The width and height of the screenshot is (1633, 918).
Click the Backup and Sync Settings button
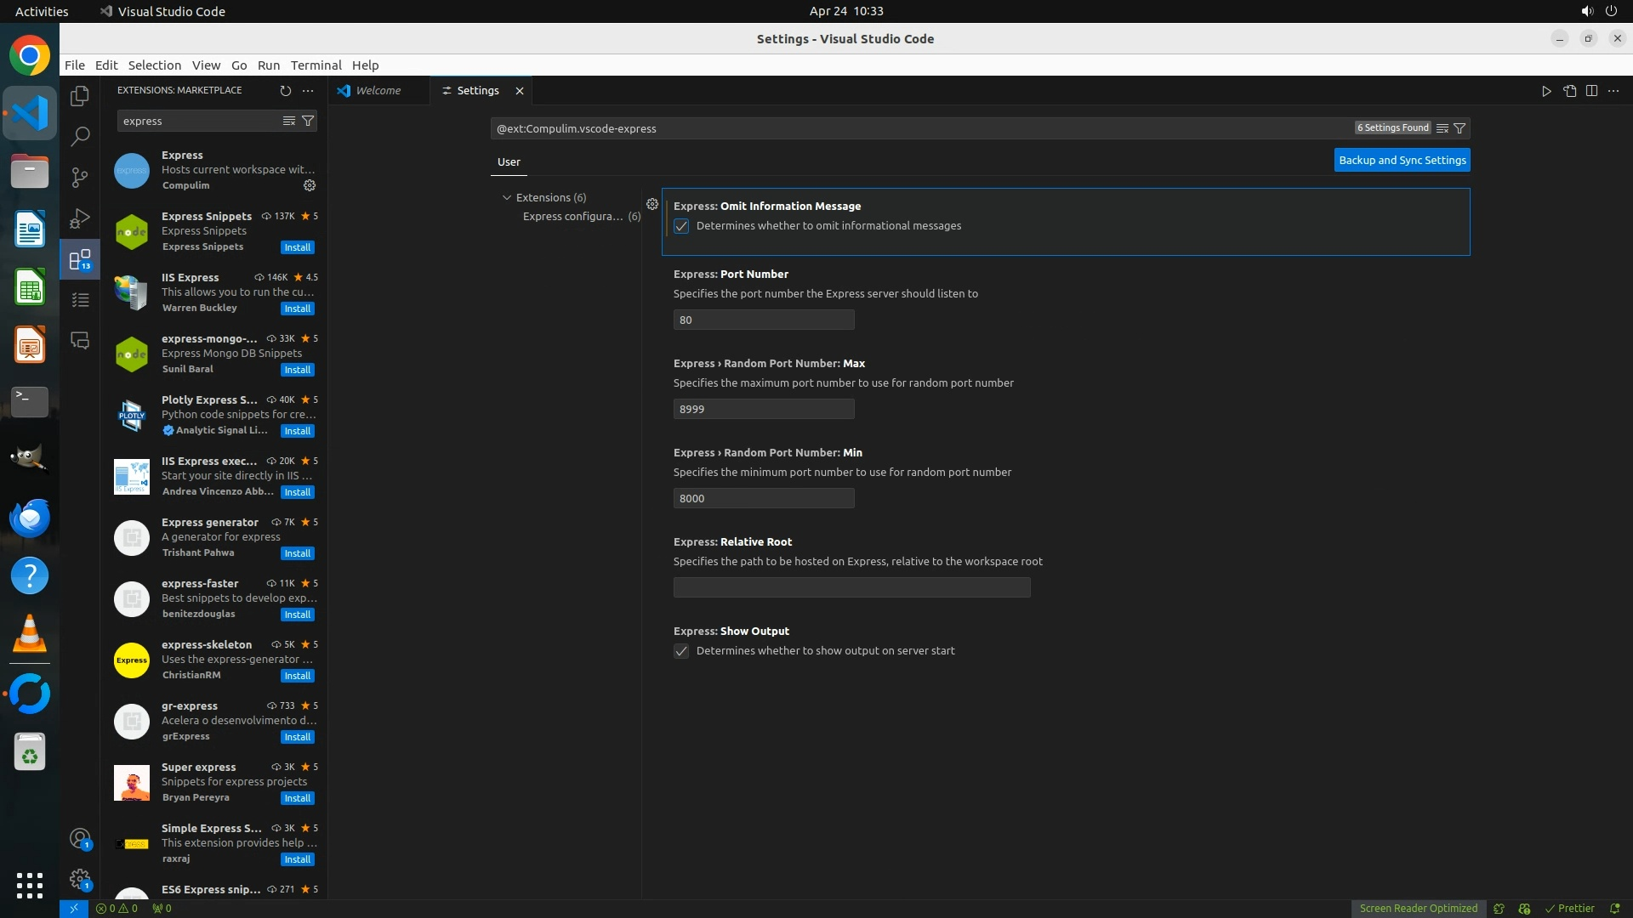[x=1402, y=160]
